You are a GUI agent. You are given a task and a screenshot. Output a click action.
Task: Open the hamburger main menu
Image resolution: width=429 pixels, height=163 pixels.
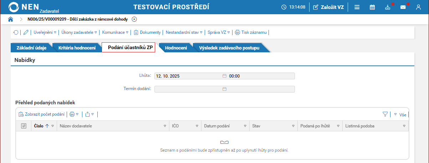click(357, 7)
